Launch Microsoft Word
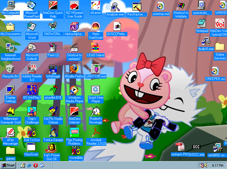The height and width of the screenshot is (169, 227). tap(31, 28)
